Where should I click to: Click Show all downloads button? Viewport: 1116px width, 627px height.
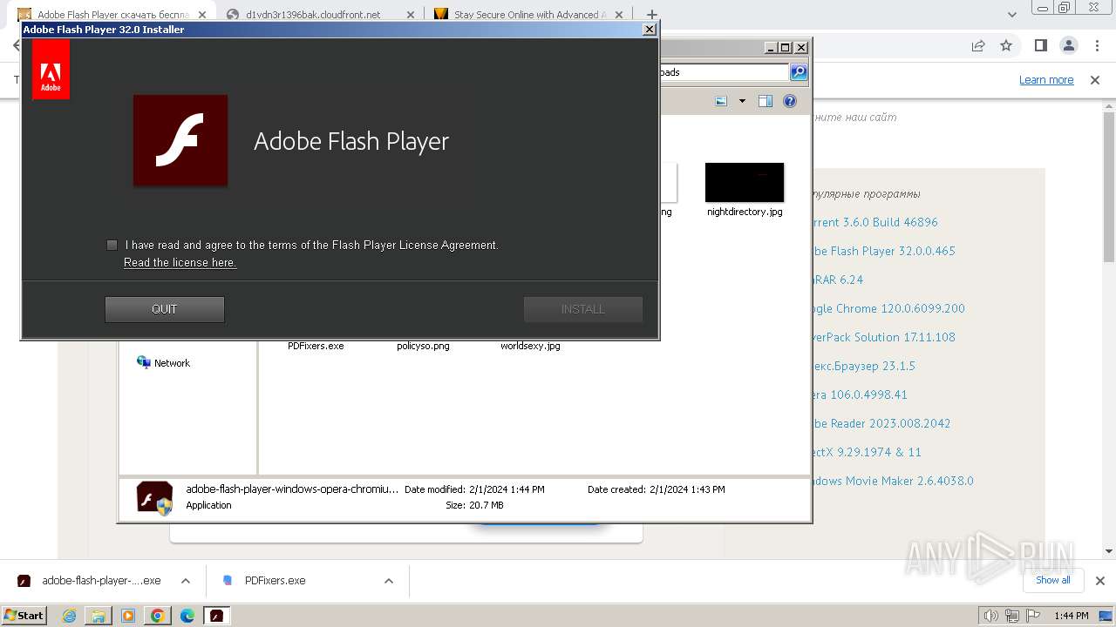click(x=1052, y=580)
